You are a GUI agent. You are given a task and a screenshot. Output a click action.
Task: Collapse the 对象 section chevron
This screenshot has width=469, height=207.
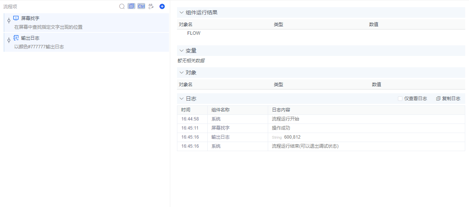[x=182, y=73]
